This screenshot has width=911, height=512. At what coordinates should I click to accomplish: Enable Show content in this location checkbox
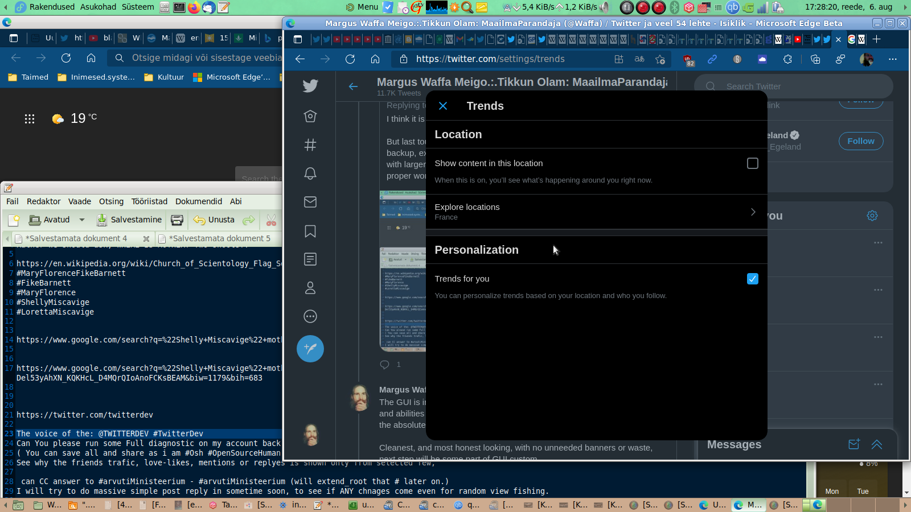(752, 163)
